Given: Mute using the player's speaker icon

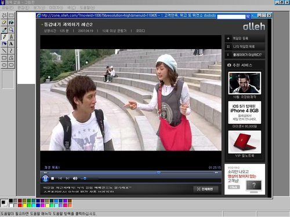Looking at the screenshot, I should coord(75,178).
